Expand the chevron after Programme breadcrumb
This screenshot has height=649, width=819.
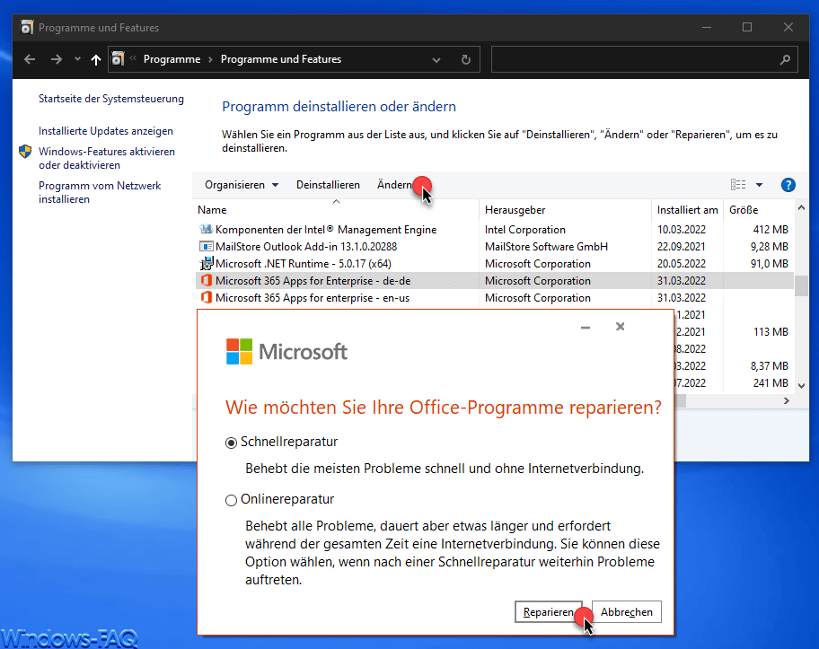point(210,59)
